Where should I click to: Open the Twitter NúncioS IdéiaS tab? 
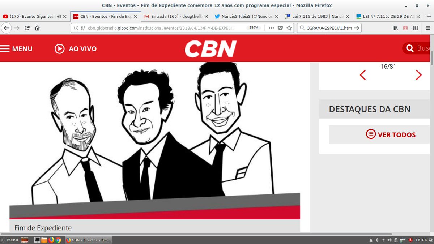[x=247, y=16]
